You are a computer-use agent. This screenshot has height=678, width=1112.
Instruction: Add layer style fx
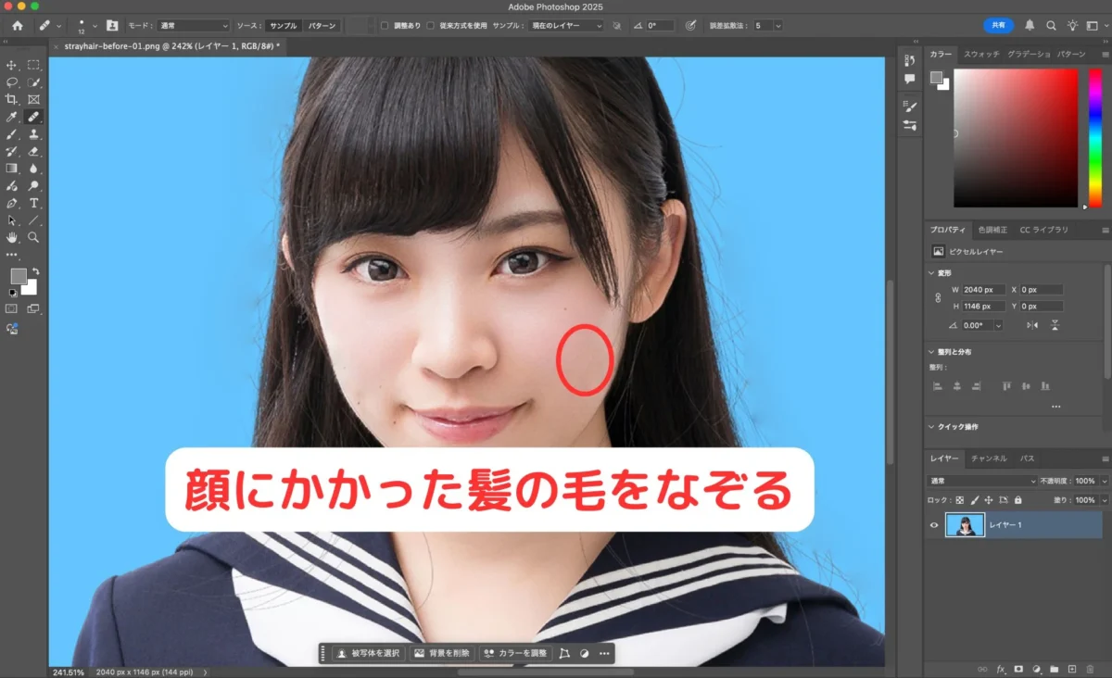pos(1000,669)
